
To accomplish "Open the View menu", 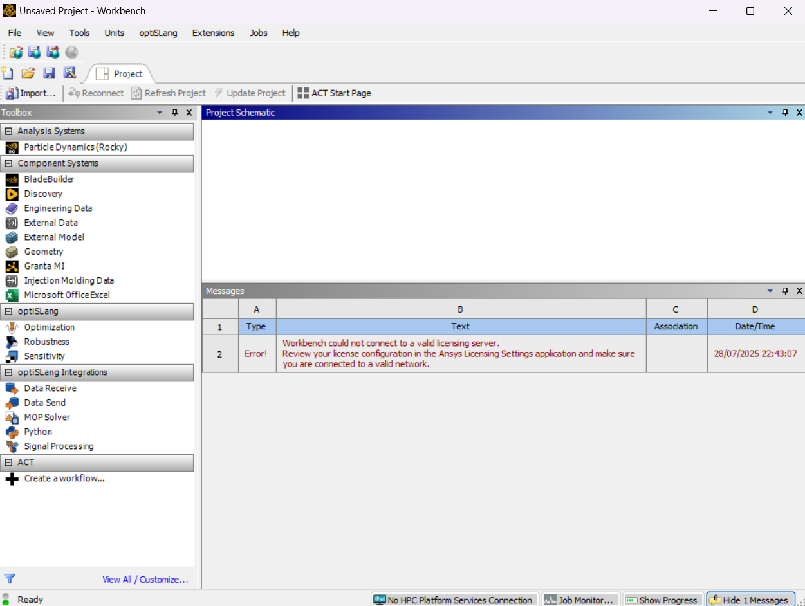I will (45, 33).
